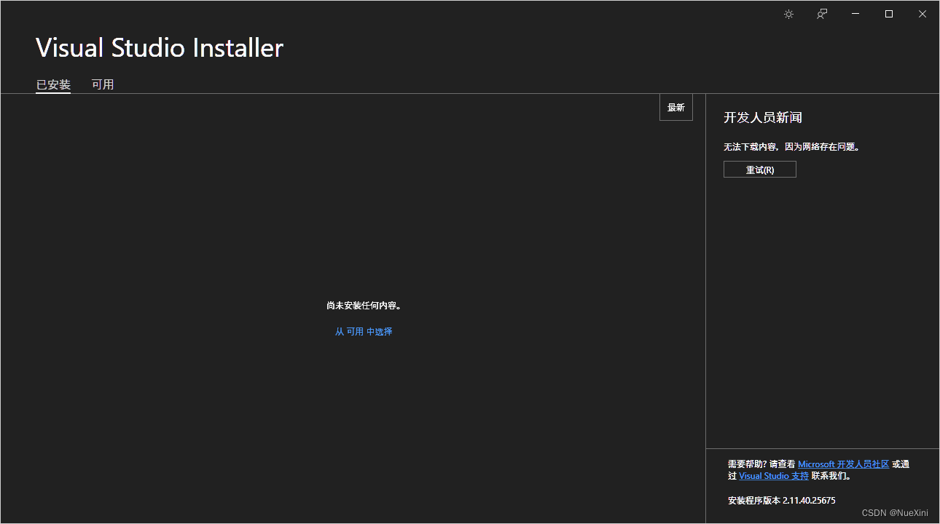This screenshot has width=940, height=524.
Task: Maximize the Visual Studio Installer window
Action: (x=889, y=14)
